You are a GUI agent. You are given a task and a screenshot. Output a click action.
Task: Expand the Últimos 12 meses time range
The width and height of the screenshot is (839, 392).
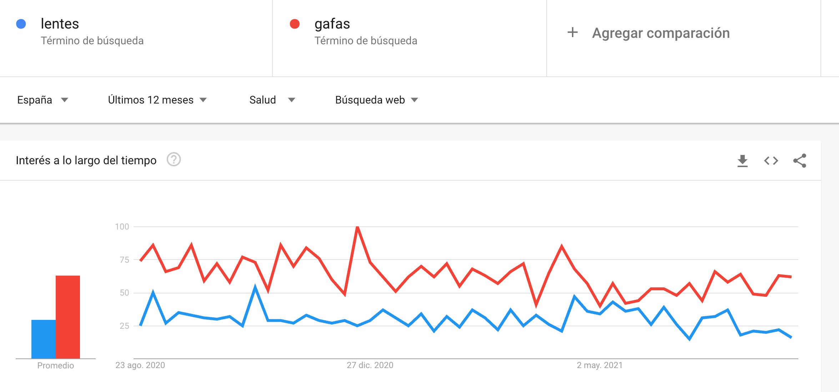tap(157, 100)
